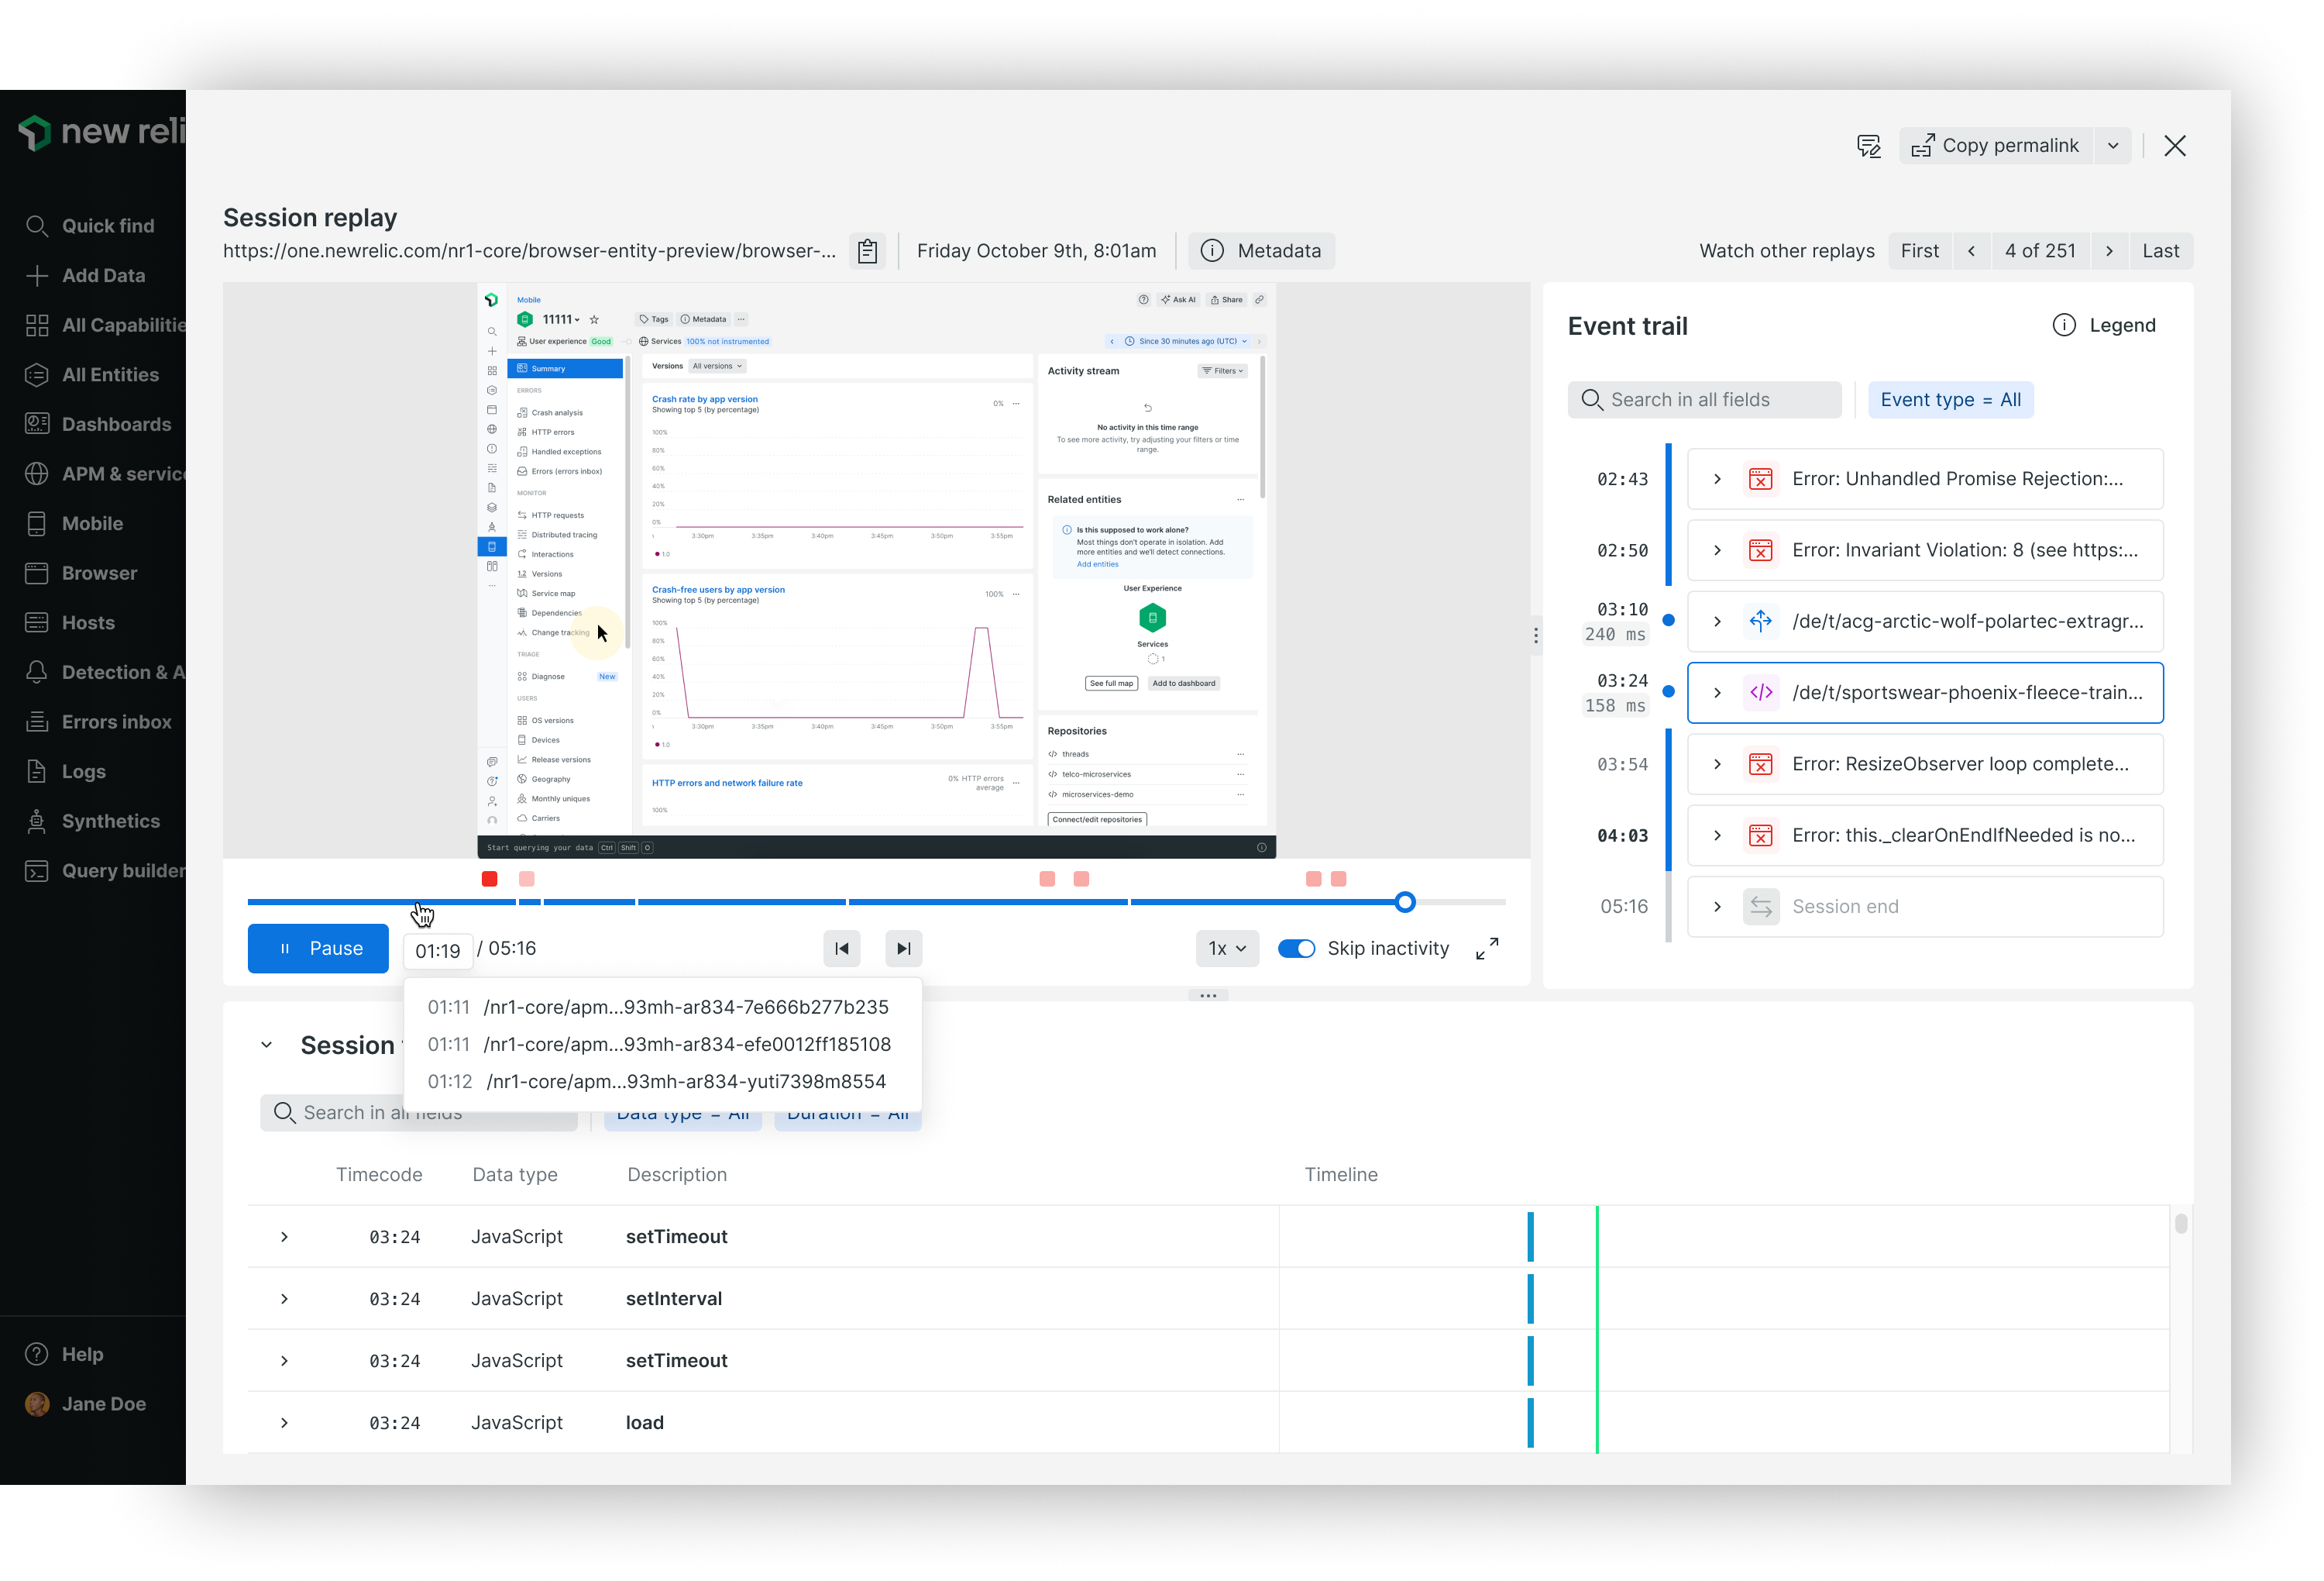Screen dimensions: 2324x1581
Task: Open Copy permalink dropdown arrow
Action: tap(2113, 146)
